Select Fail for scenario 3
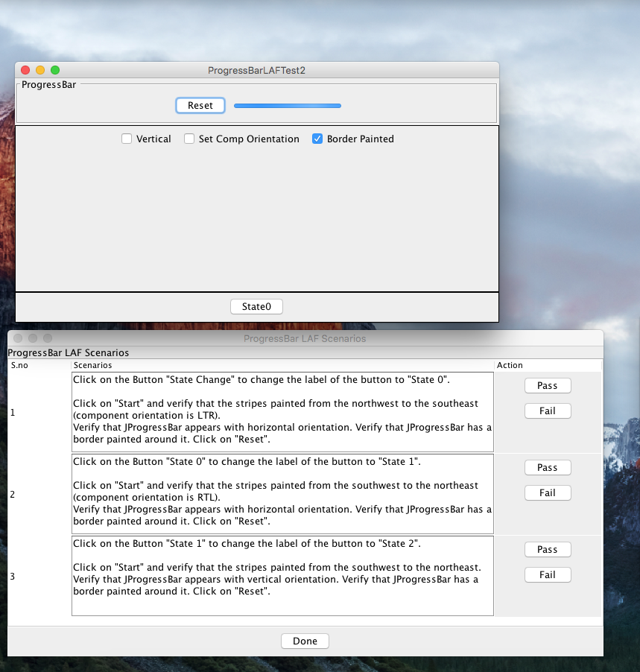 [548, 575]
